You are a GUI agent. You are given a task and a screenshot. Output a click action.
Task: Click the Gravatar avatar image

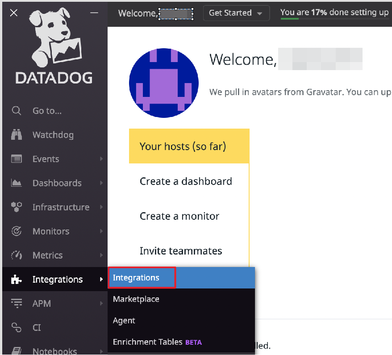(x=164, y=83)
